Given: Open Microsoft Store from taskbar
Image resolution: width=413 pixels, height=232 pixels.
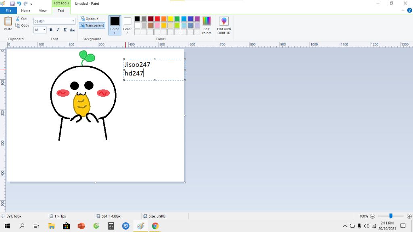Looking at the screenshot, I should [x=66, y=226].
